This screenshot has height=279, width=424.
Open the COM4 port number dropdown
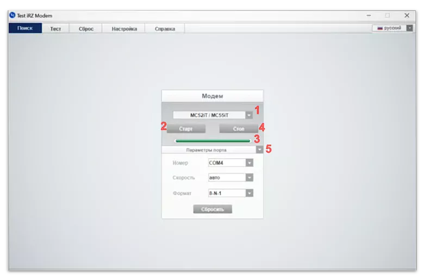point(249,162)
